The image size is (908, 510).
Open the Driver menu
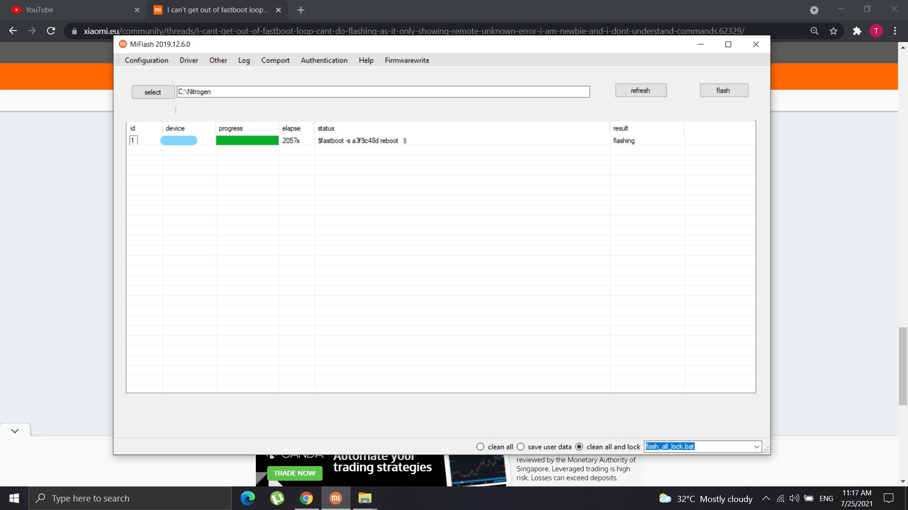(189, 60)
